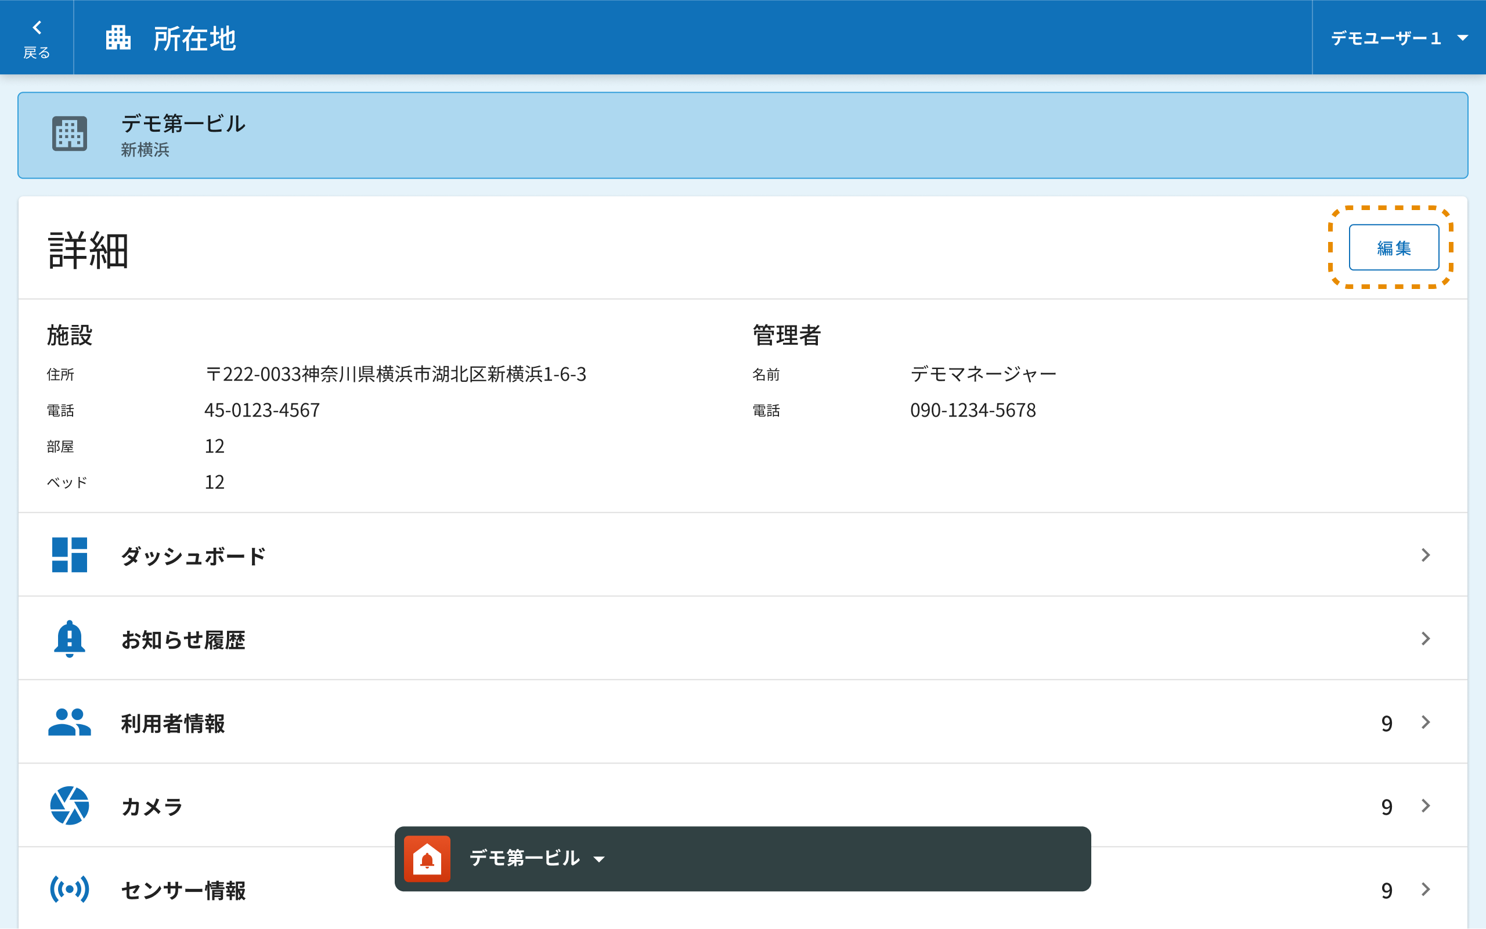This screenshot has width=1486, height=929.
Task: Select the カメラ menu row label
Action: tap(152, 806)
